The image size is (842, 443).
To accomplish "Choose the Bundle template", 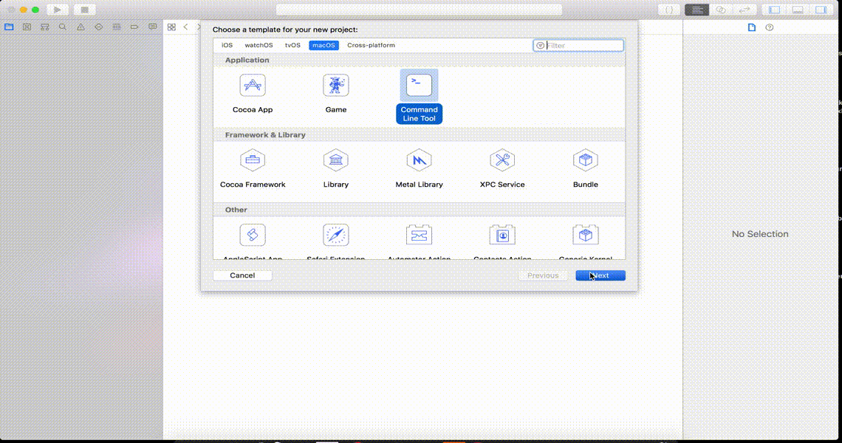I will click(585, 168).
